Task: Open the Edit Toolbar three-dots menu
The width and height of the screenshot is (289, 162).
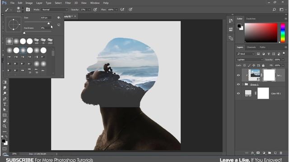Action: coord(5,132)
